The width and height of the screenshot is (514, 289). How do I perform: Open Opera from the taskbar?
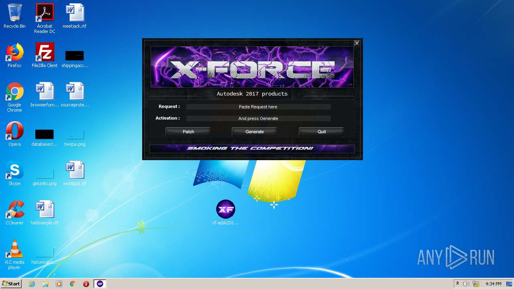[x=86, y=284]
